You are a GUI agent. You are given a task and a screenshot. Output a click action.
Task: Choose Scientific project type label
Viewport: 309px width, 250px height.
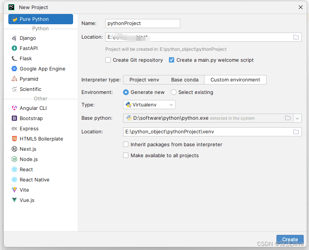[31, 89]
